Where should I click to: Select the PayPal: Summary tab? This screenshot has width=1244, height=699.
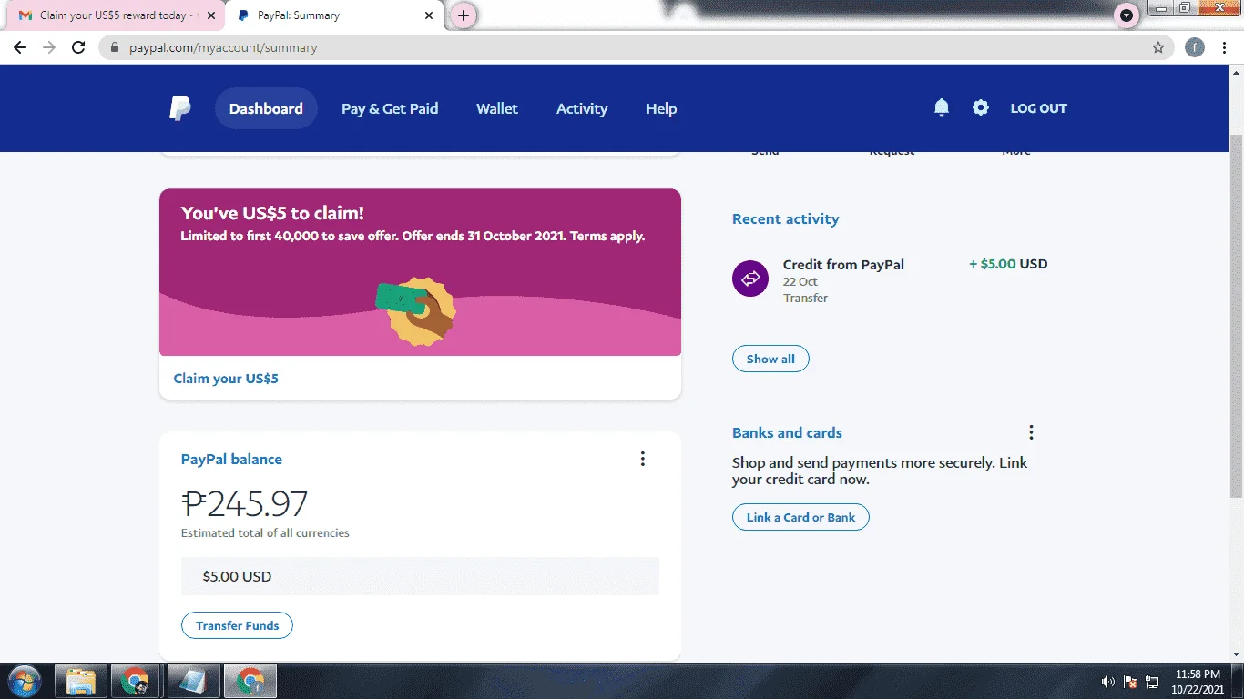(x=334, y=15)
